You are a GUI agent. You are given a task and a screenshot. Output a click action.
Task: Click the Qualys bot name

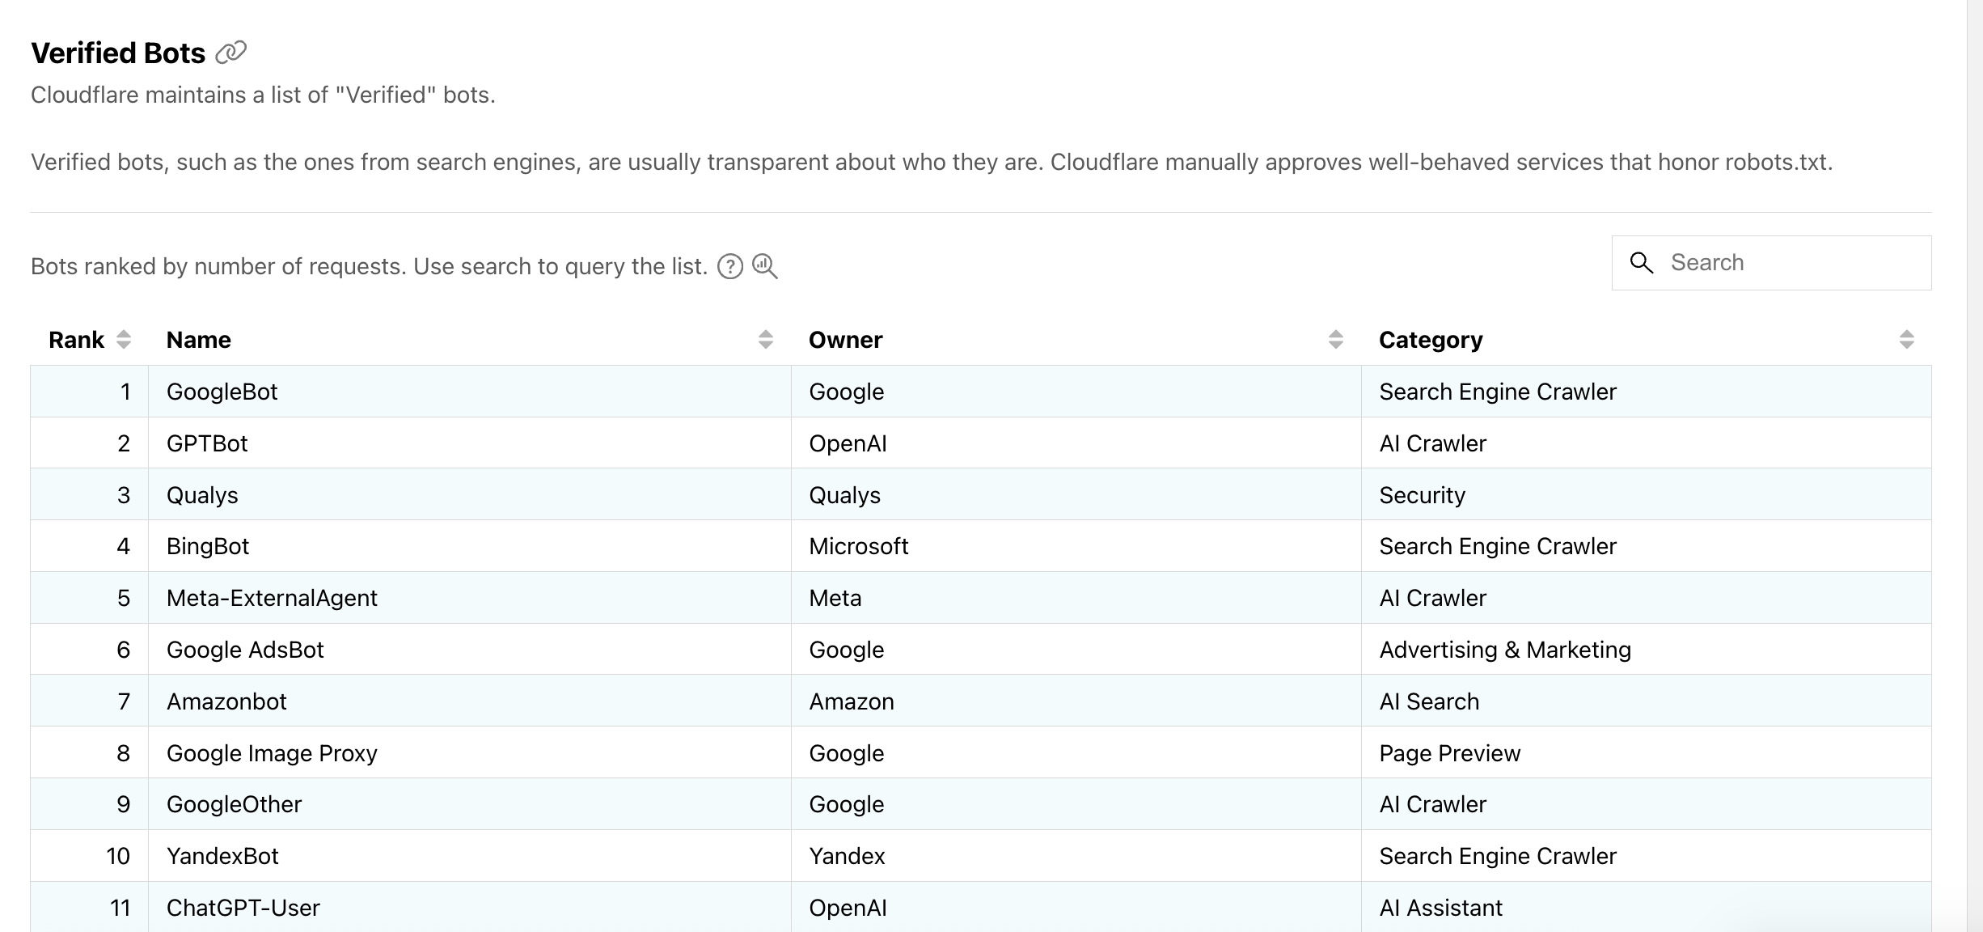(x=202, y=495)
